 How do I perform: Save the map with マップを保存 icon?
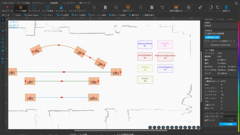48,7
